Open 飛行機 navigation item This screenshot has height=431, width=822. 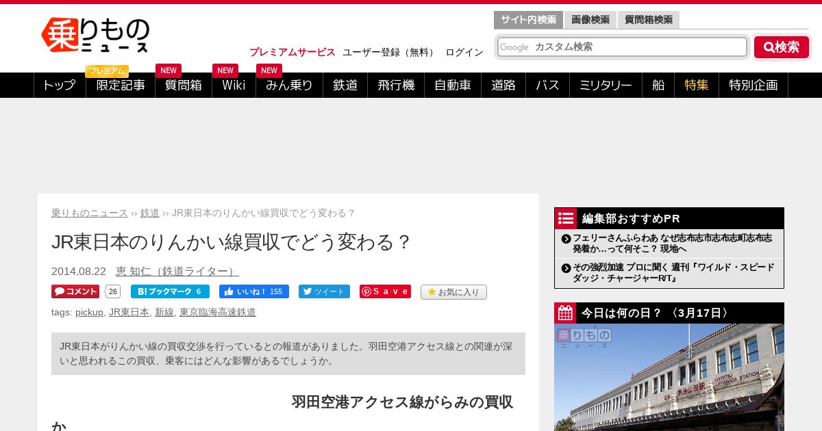coord(396,85)
